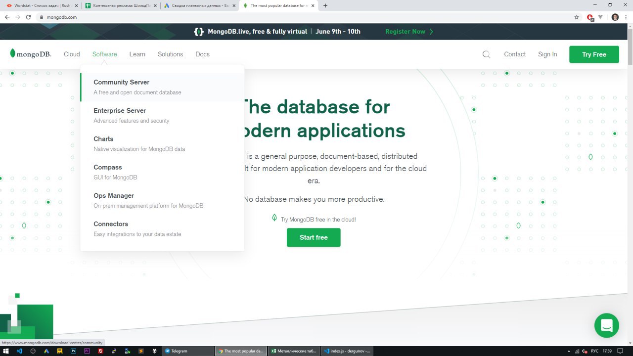Open a new browser tab with plus
Screen dimensions: 633x356
(325, 5)
